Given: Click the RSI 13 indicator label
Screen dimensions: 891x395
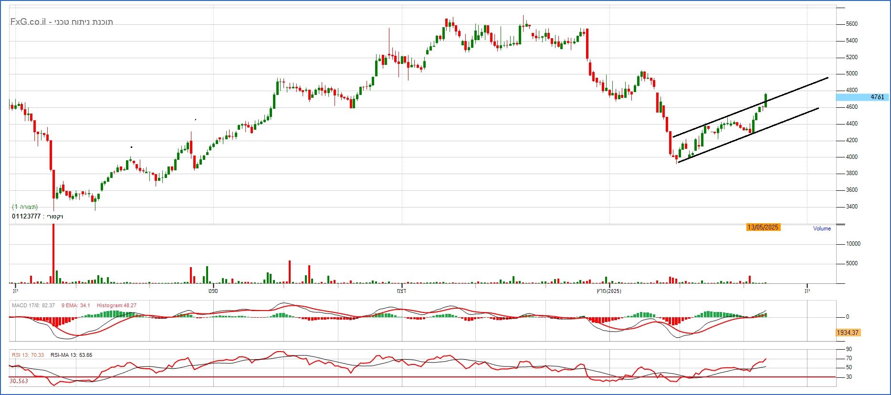Looking at the screenshot, I should tap(28, 355).
